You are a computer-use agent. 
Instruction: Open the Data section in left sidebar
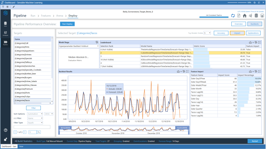(6, 24)
